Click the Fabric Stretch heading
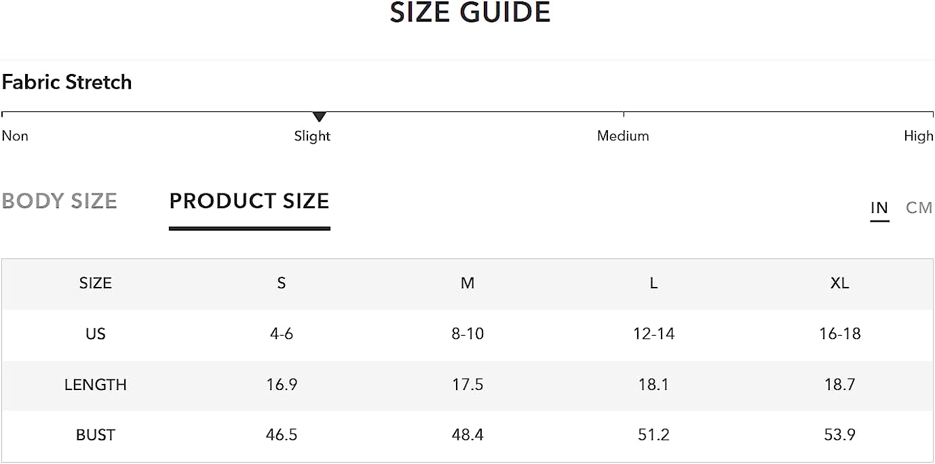935x464 pixels. click(66, 82)
